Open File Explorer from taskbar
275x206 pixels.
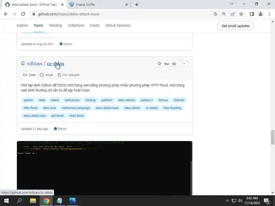(33, 201)
